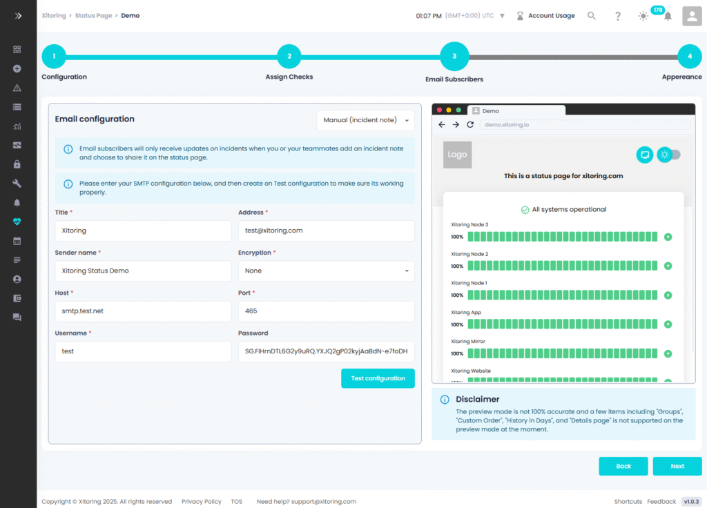Open the TOS footer link

coord(237,502)
